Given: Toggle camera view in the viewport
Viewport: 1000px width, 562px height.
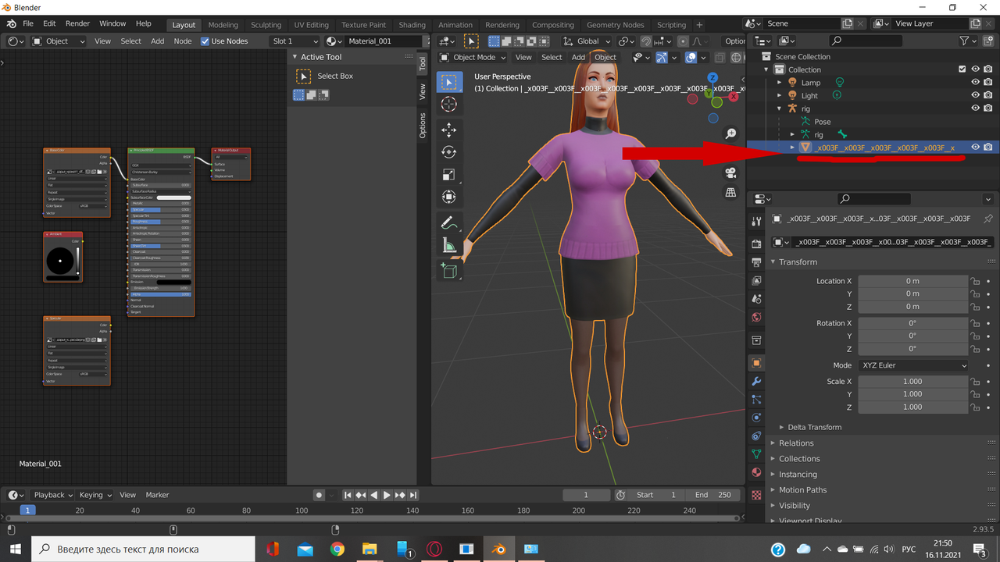Looking at the screenshot, I should [x=730, y=173].
